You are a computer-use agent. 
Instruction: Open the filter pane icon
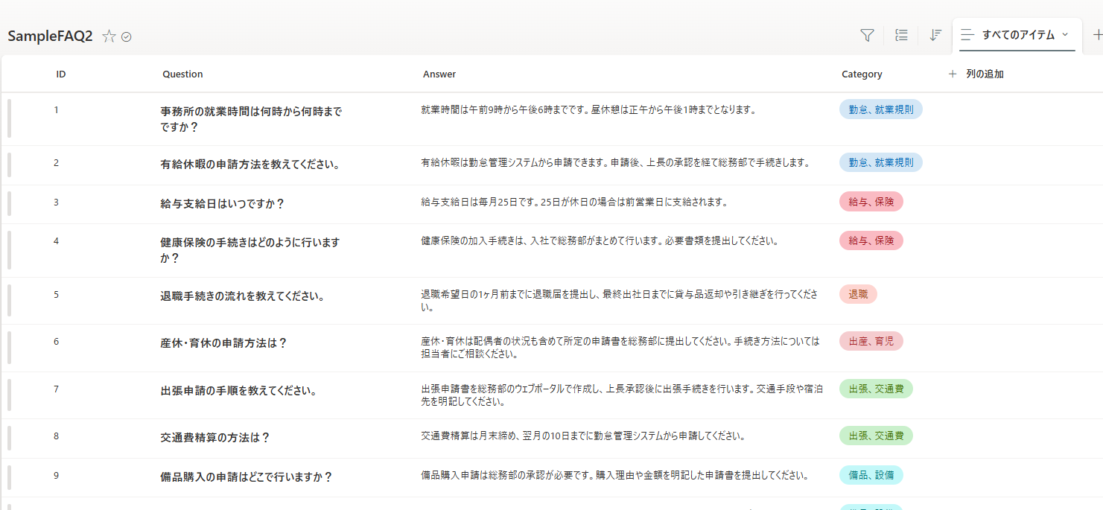point(867,35)
